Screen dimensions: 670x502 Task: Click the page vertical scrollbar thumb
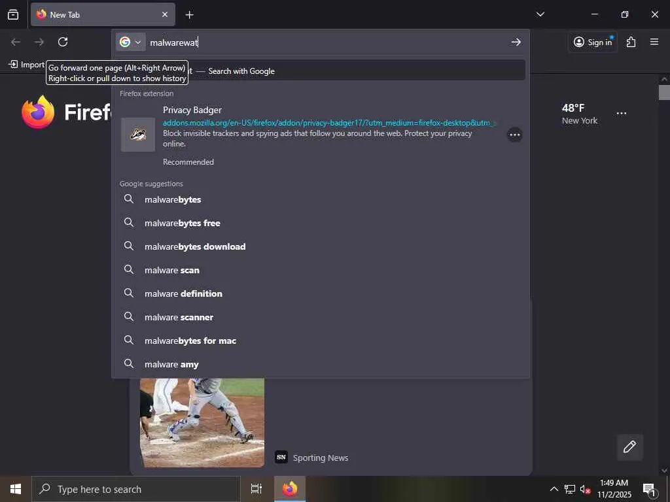pos(664,92)
